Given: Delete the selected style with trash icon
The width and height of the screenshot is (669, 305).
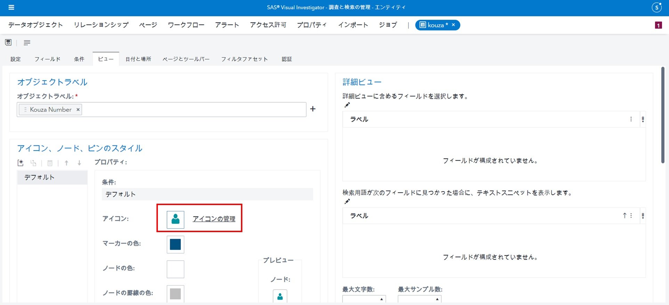Looking at the screenshot, I should (x=50, y=163).
